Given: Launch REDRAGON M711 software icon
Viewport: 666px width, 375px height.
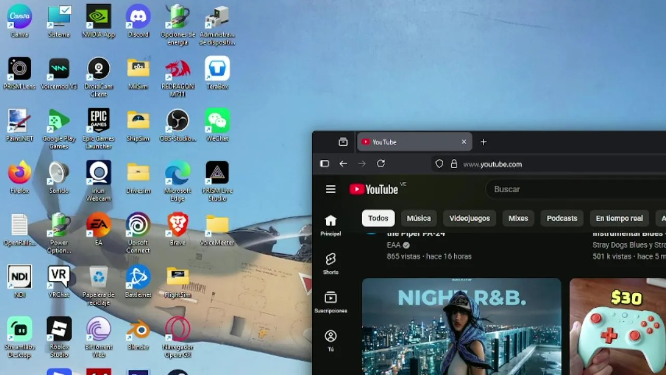Looking at the screenshot, I should tap(177, 77).
